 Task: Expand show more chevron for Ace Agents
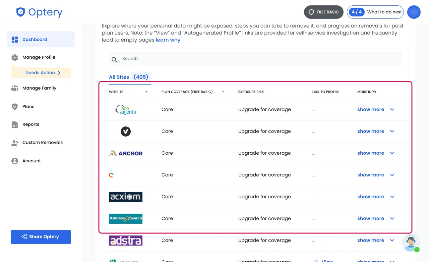click(392, 110)
